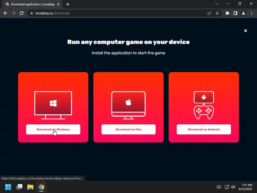Go forward with the browser arrow
Viewport: 257px width, 193px height.
pos(14,13)
